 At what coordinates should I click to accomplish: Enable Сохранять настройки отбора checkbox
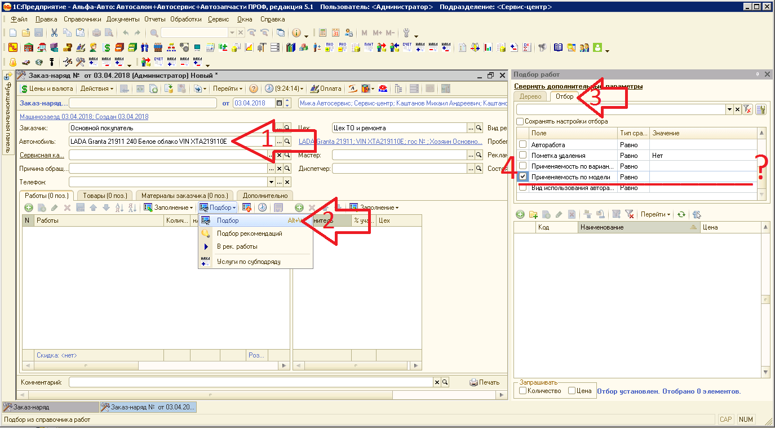pyautogui.click(x=520, y=121)
